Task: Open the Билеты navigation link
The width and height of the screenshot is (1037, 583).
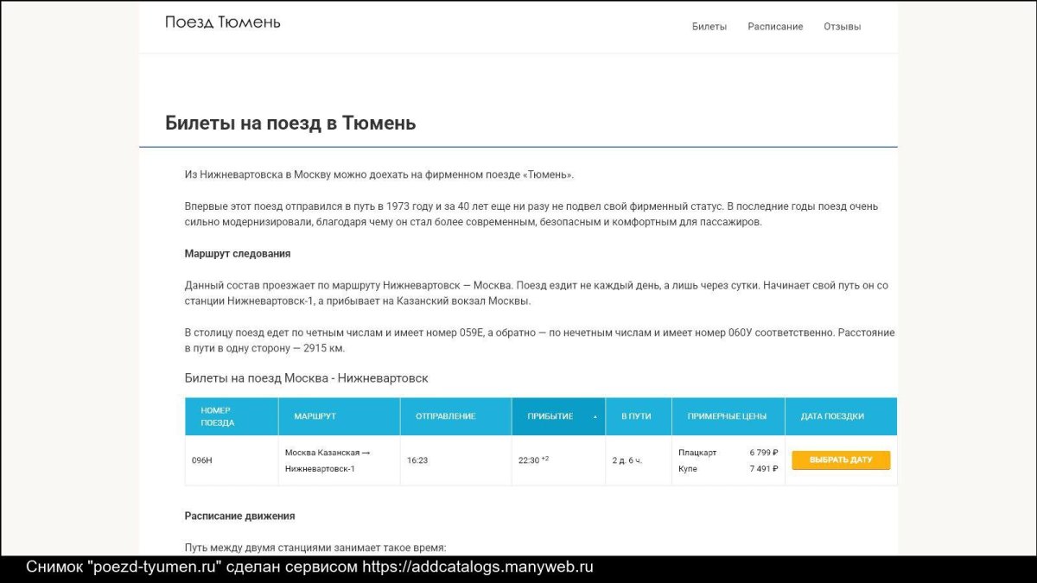Action: [709, 27]
